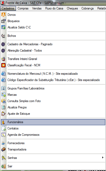
Task: Click the Atualiza Preços refresh icon
Action: pyautogui.click(x=3, y=107)
